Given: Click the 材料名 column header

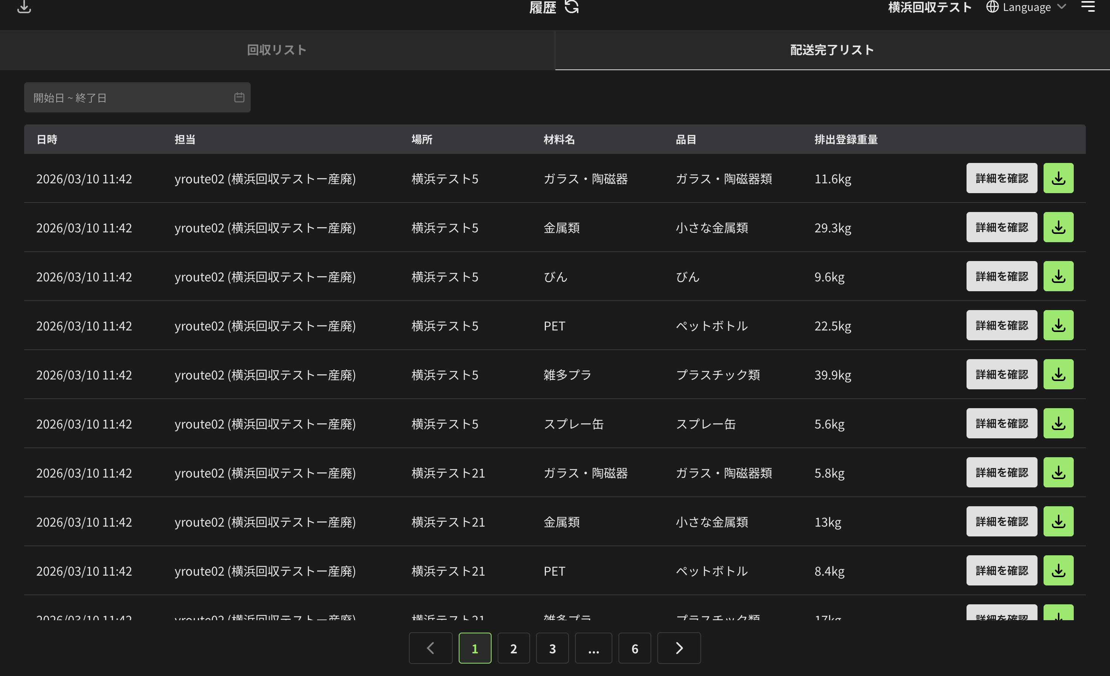Looking at the screenshot, I should [559, 140].
